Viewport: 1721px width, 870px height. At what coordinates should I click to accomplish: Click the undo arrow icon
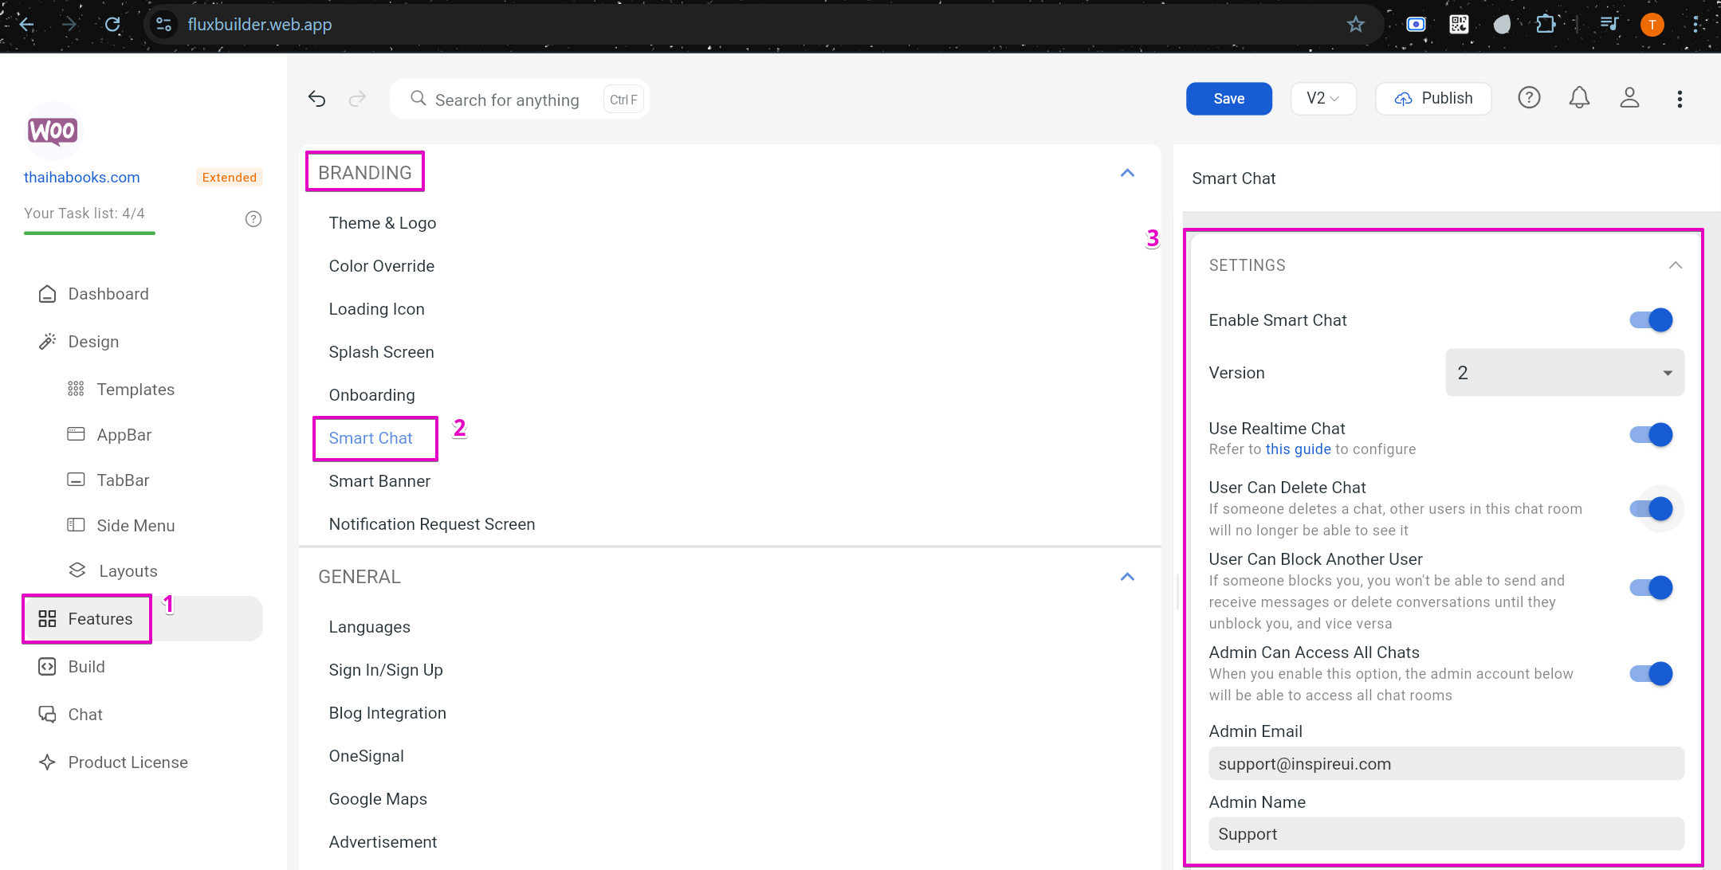316,99
